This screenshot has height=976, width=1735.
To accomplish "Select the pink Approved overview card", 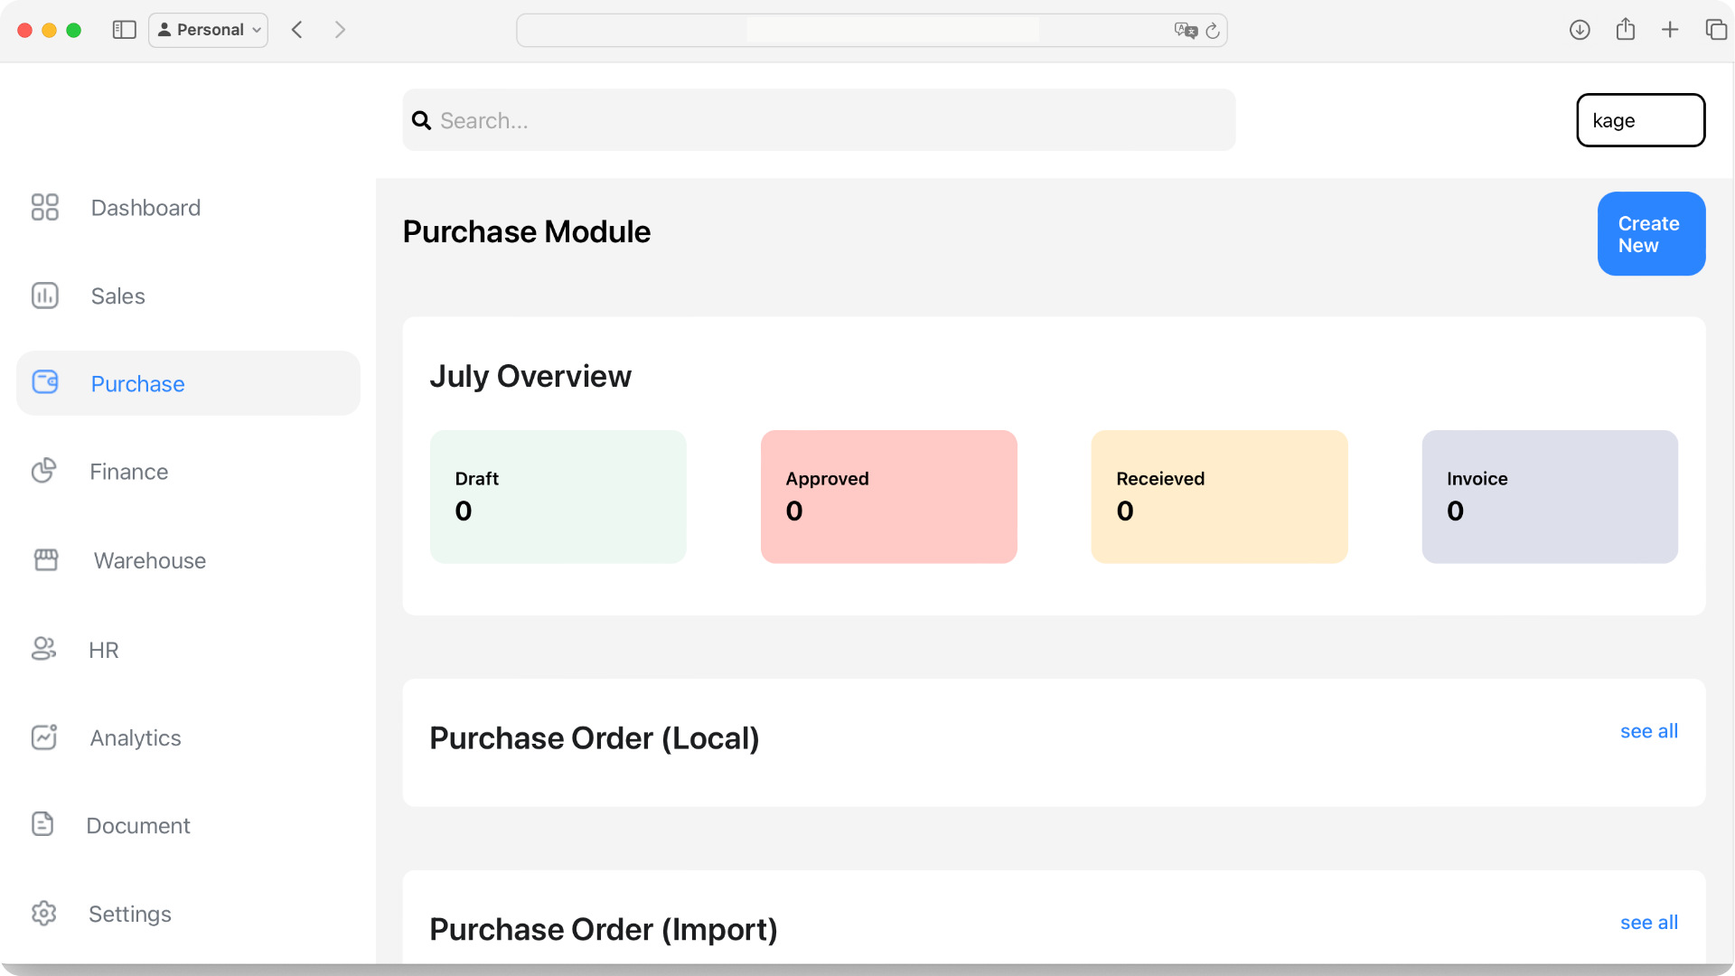I will tap(888, 496).
